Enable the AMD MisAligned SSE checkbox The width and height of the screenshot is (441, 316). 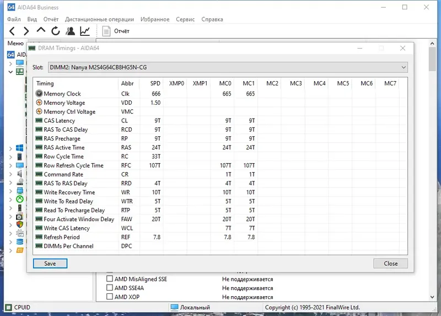tap(110, 279)
